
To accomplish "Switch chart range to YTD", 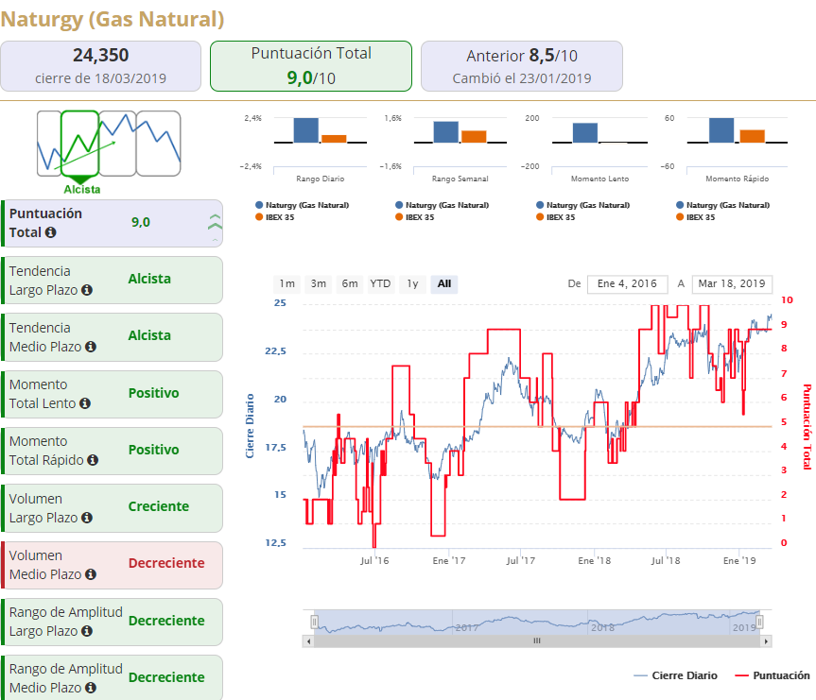I will 380,284.
